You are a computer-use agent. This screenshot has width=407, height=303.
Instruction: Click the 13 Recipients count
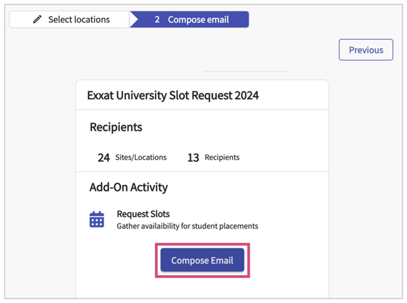pos(213,157)
